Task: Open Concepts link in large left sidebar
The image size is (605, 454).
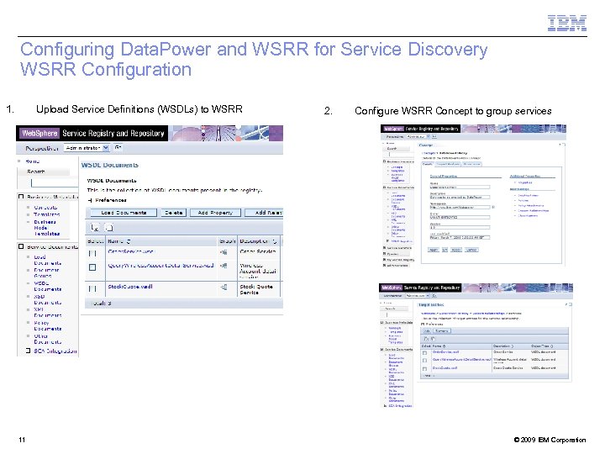Action: [x=45, y=208]
